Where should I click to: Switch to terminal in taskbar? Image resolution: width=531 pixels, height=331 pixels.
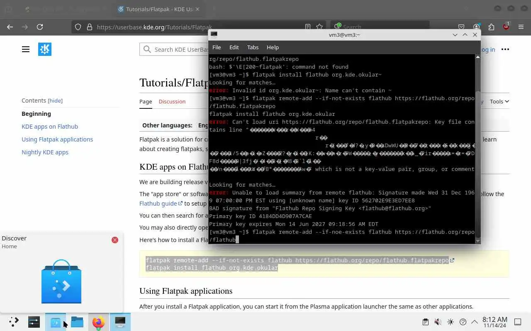coord(120,322)
